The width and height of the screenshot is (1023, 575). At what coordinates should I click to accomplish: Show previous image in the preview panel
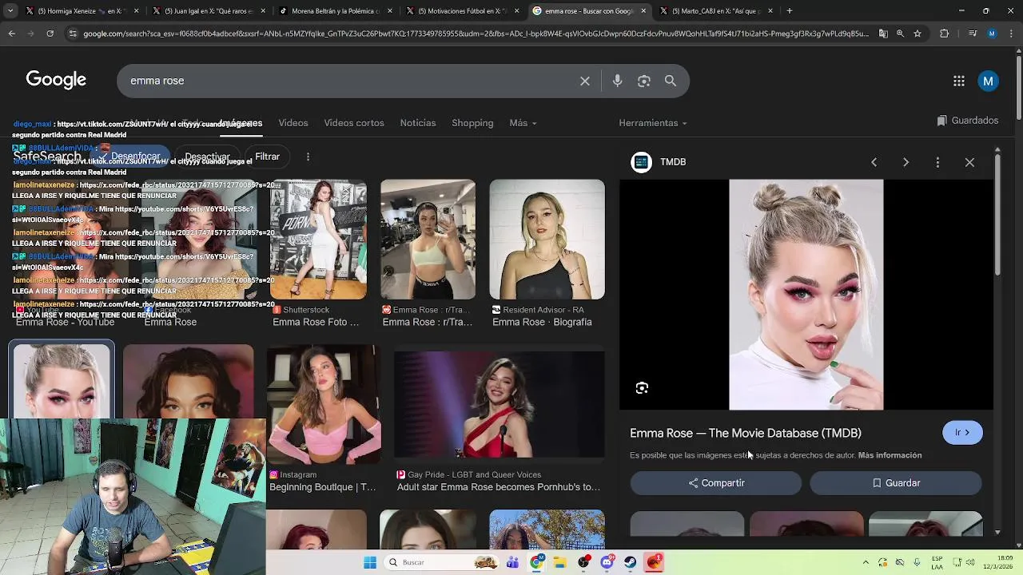coord(874,162)
